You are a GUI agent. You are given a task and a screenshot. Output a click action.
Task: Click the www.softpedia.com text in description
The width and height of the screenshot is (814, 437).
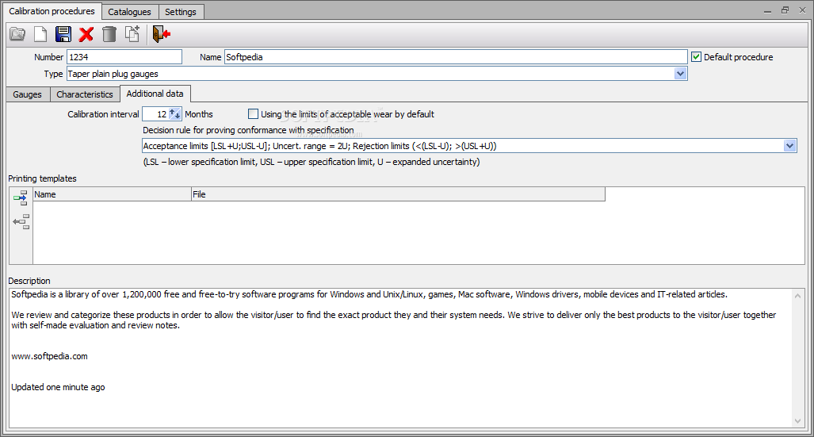[49, 356]
